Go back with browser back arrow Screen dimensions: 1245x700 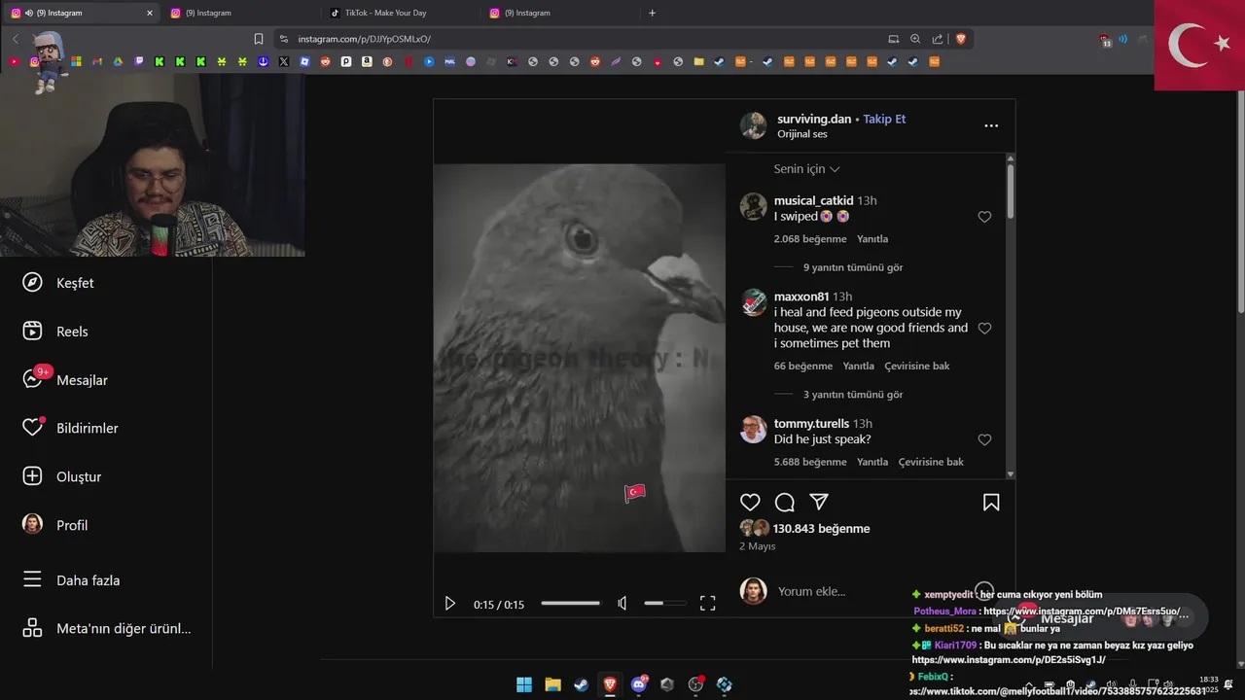[16, 39]
